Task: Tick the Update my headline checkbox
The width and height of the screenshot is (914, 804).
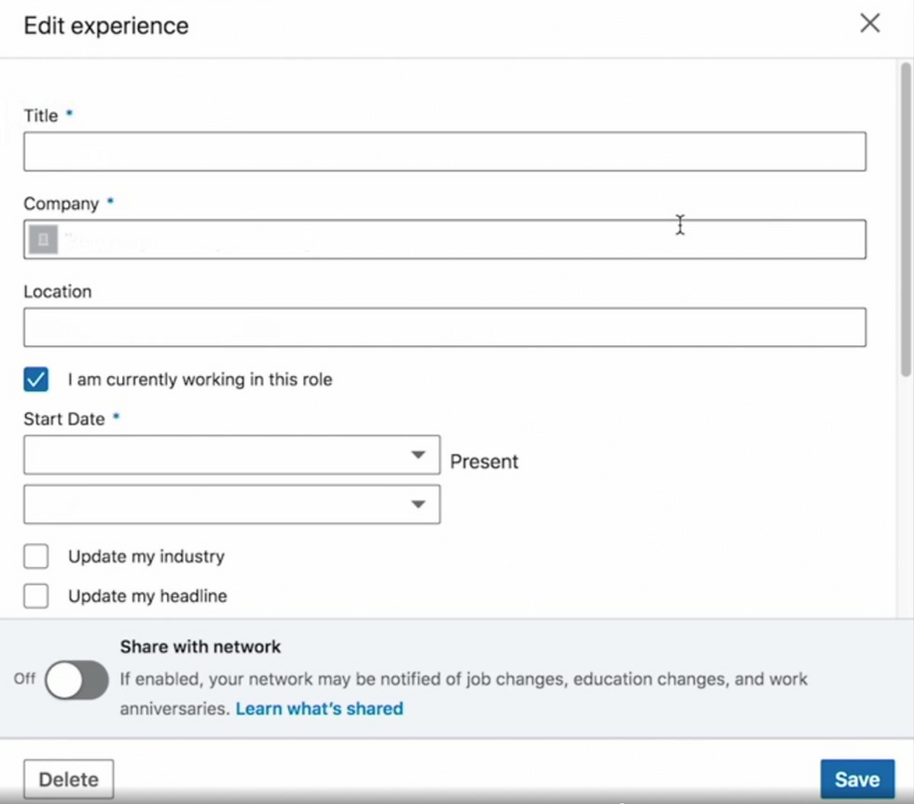Action: pos(36,596)
